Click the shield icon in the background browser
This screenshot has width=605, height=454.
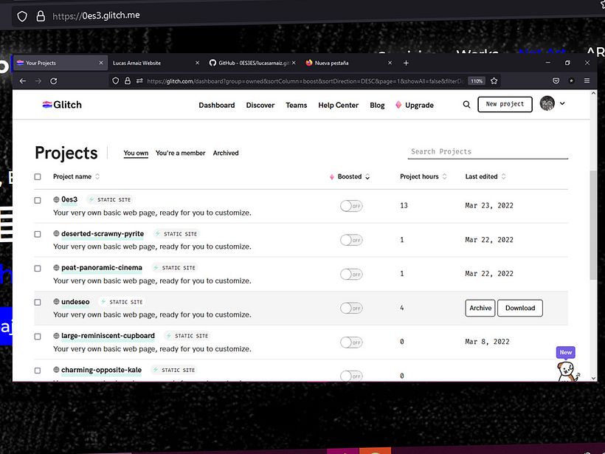[x=22, y=16]
